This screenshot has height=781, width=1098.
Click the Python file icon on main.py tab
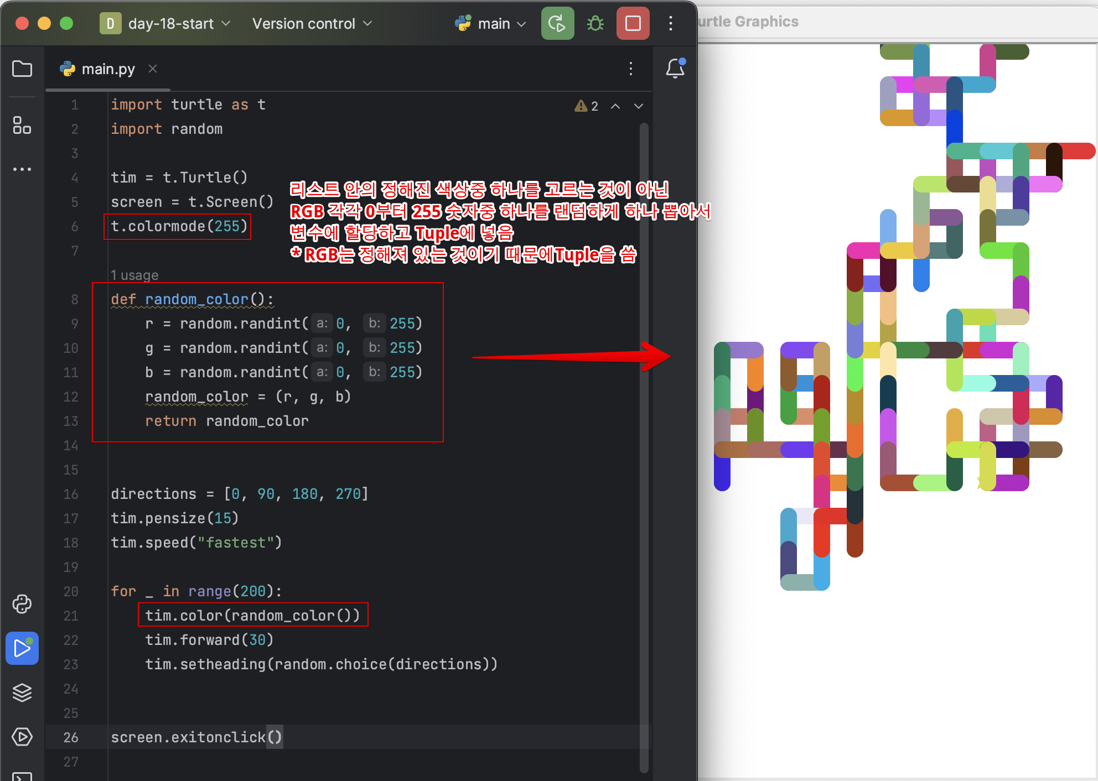pyautogui.click(x=68, y=69)
